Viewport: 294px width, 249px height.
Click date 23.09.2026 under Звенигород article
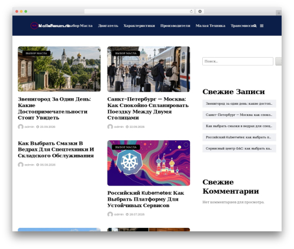pos(48,127)
